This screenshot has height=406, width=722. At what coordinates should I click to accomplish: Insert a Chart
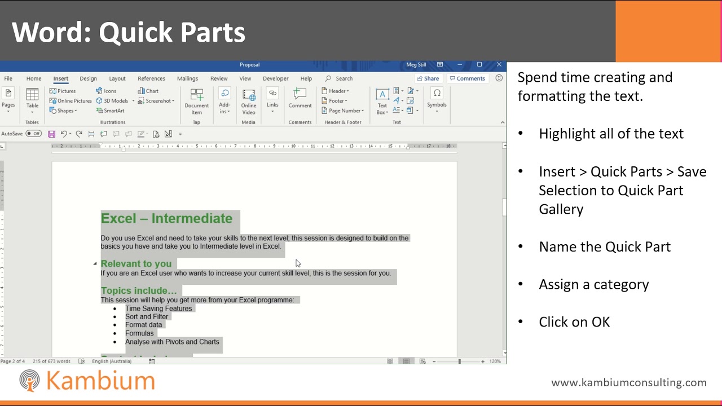click(x=148, y=91)
